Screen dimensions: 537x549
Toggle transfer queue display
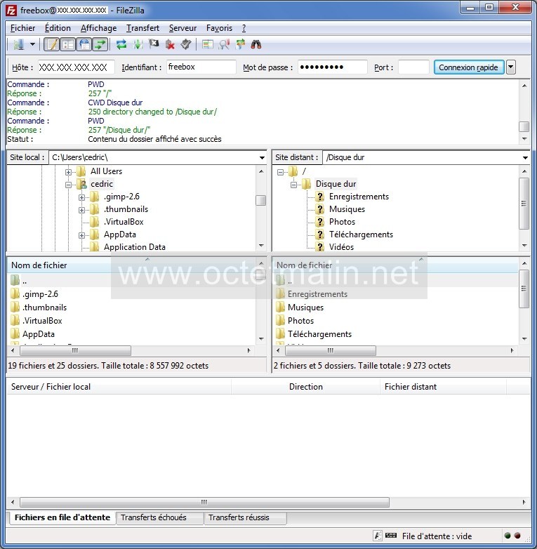point(100,44)
